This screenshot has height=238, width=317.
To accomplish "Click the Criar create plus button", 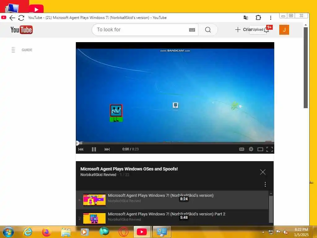I will pyautogui.click(x=243, y=29).
